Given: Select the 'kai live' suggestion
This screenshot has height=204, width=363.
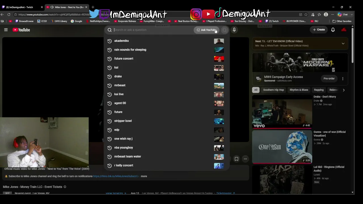Looking at the screenshot, I should [x=166, y=94].
